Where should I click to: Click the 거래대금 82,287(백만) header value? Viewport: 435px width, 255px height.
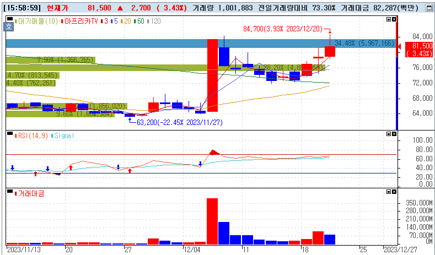[x=379, y=8]
